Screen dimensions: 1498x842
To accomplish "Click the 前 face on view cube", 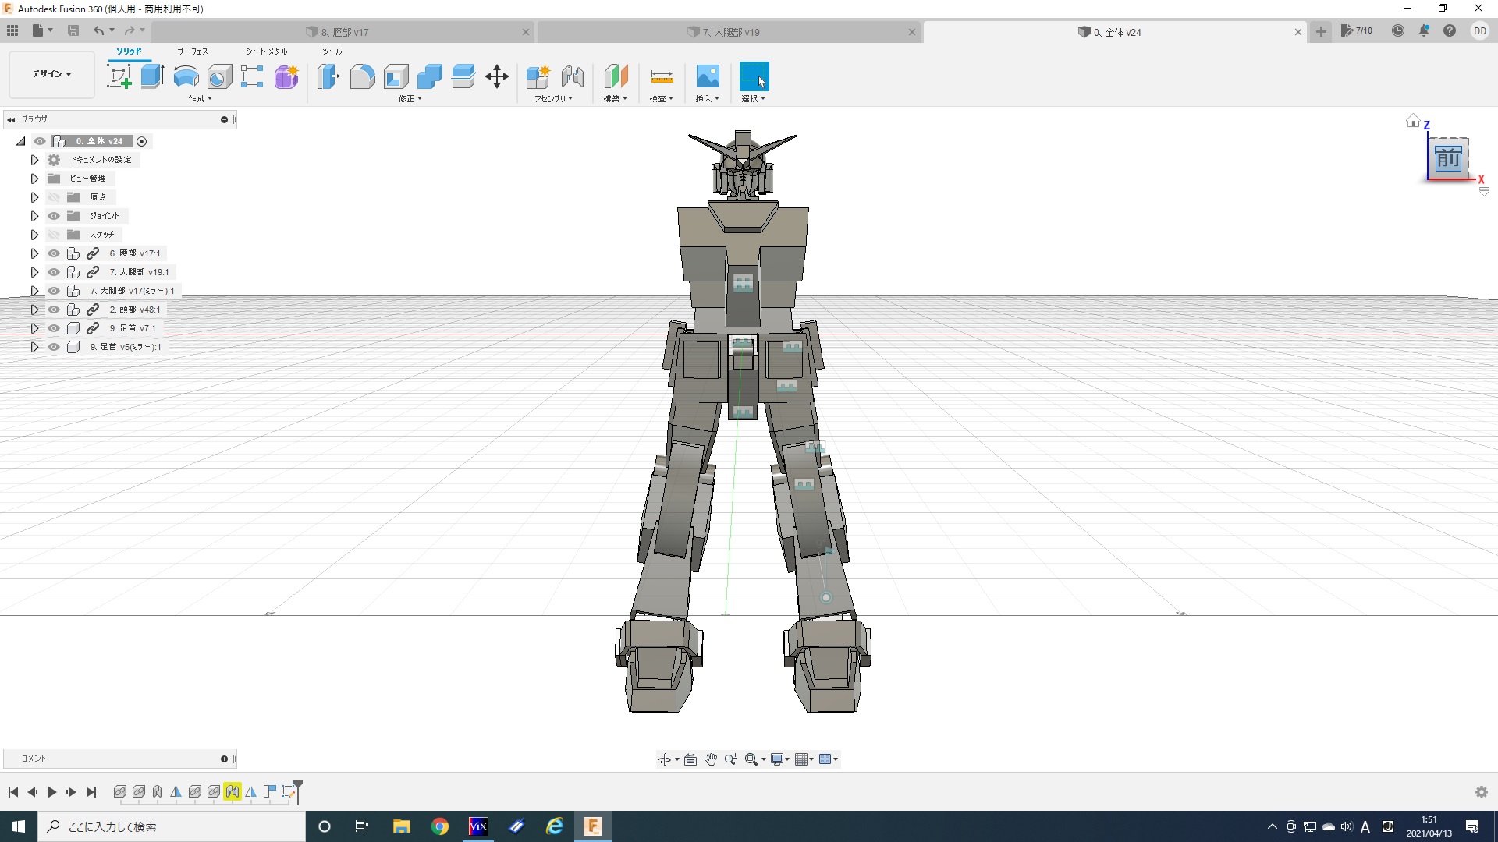I will 1448,158.
